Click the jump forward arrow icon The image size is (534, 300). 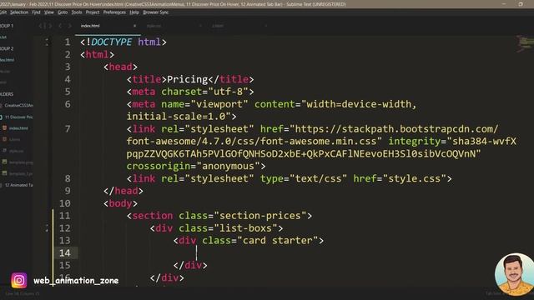point(70,26)
